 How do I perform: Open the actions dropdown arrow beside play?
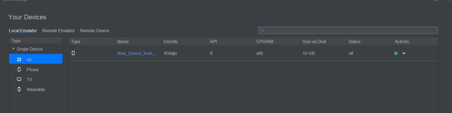(404, 53)
